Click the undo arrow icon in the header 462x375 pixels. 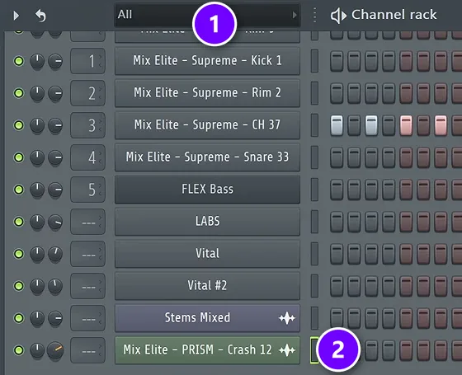[40, 16]
